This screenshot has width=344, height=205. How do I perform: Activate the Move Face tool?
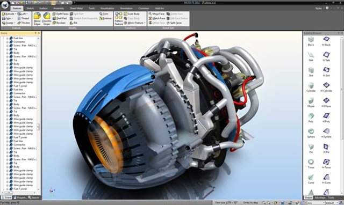(156, 14)
